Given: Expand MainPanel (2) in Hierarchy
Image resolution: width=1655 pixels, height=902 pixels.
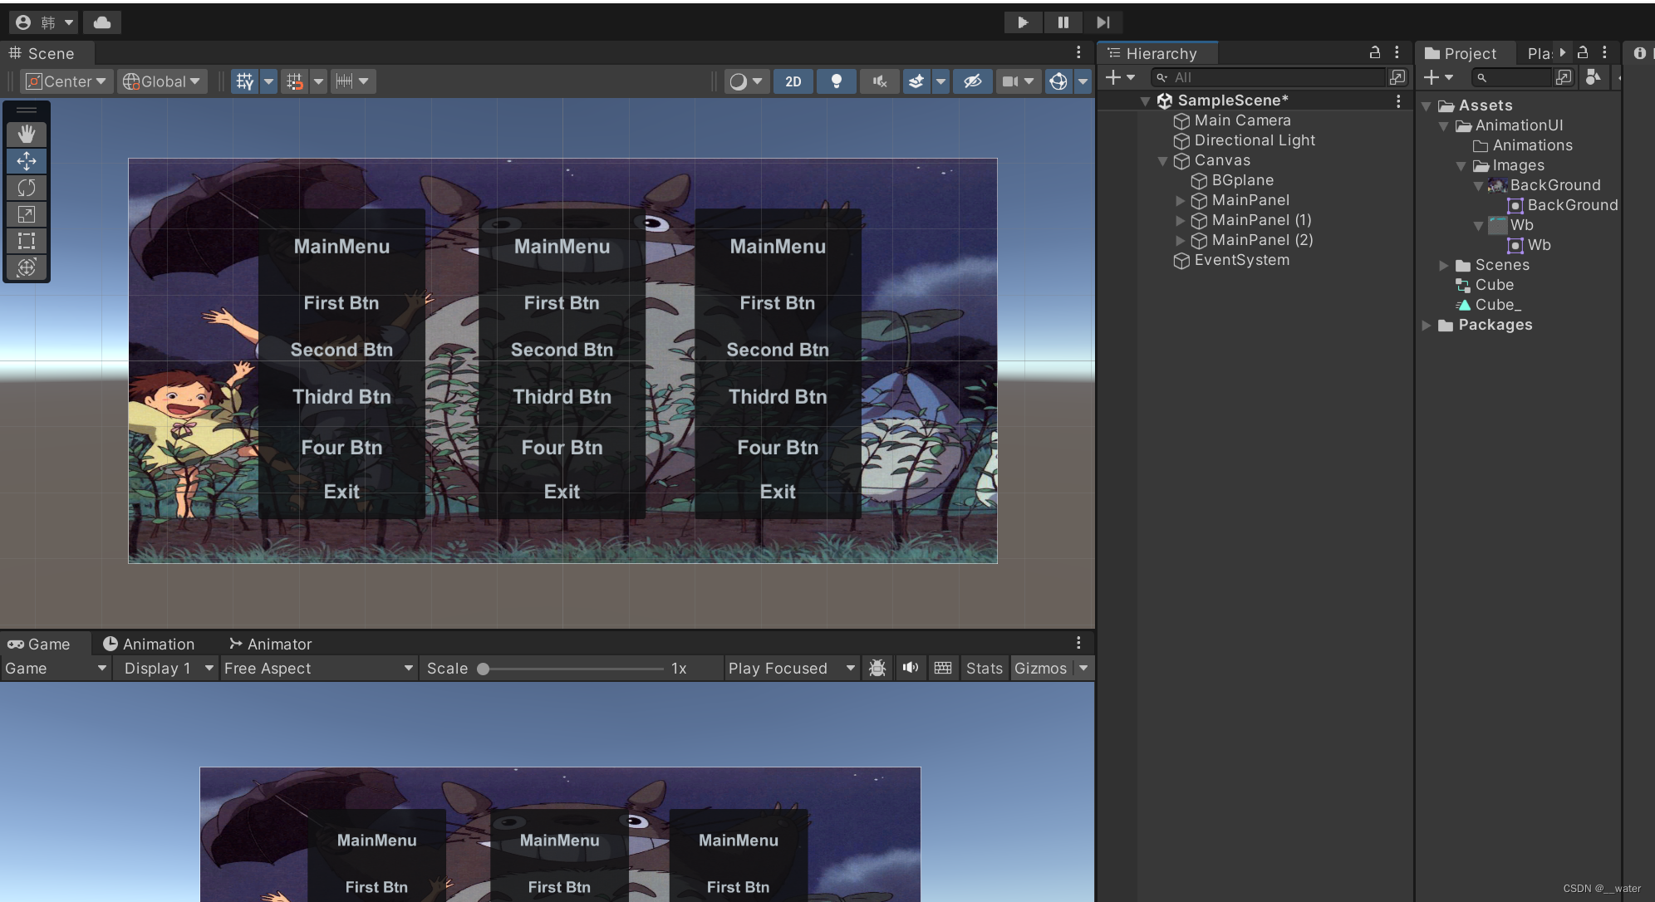Looking at the screenshot, I should (1181, 241).
